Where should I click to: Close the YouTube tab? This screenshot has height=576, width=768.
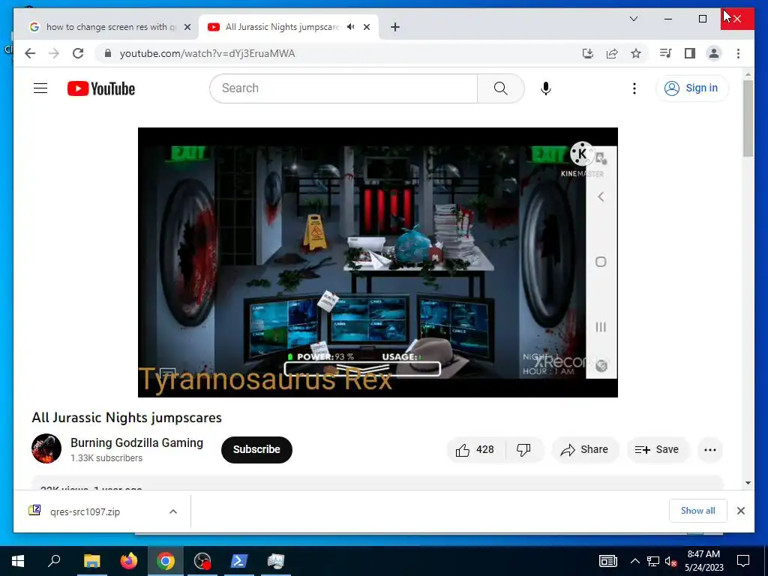tap(366, 27)
